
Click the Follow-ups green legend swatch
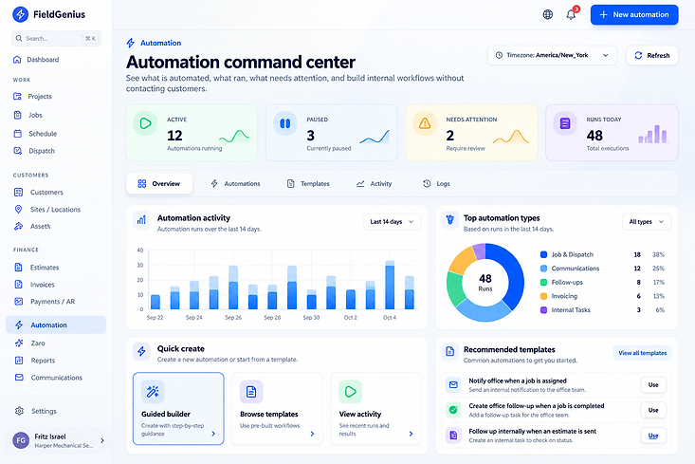coord(543,282)
